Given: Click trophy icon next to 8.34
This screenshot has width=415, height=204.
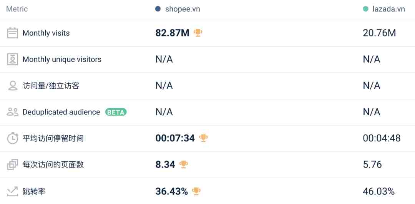Looking at the screenshot, I should tap(184, 164).
